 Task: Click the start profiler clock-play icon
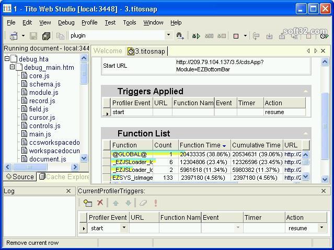(x=324, y=36)
